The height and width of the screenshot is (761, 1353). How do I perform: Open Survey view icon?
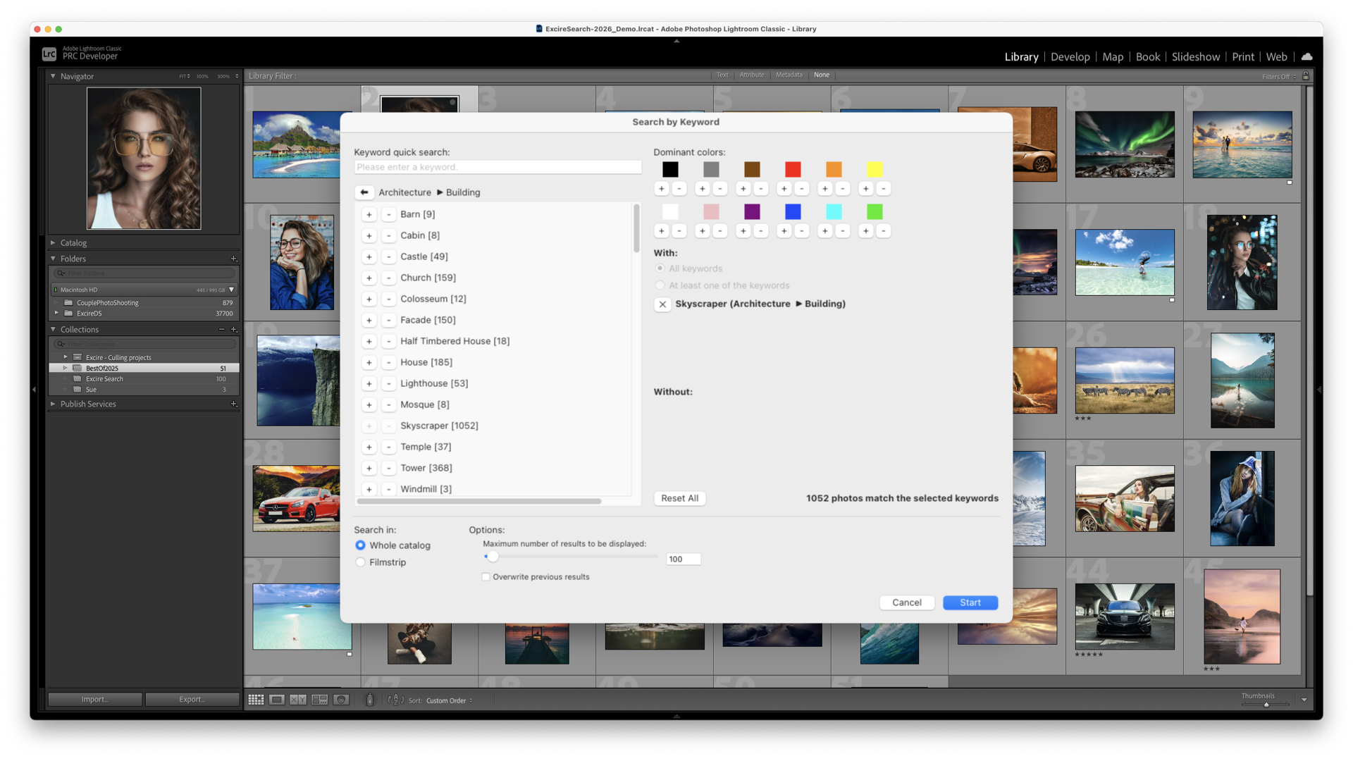coord(320,700)
